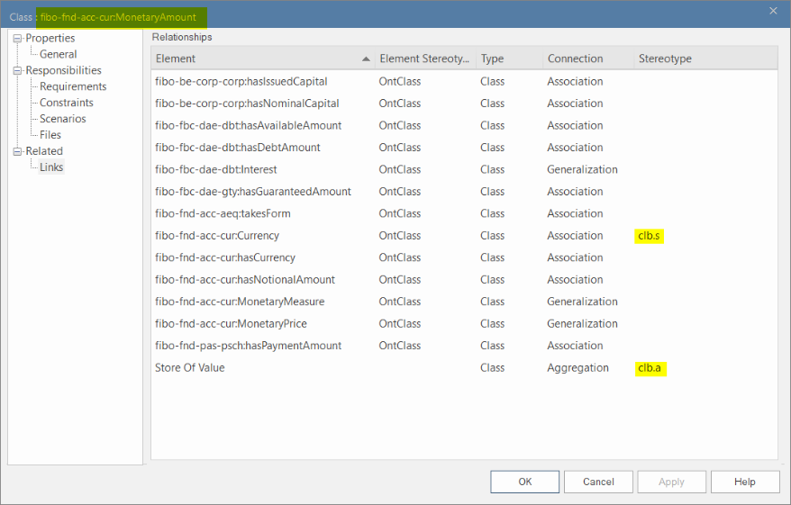Select the fibo-fnd-acc-cur:Currency relationship row
Image resolution: width=791 pixels, height=505 pixels.
(x=217, y=236)
